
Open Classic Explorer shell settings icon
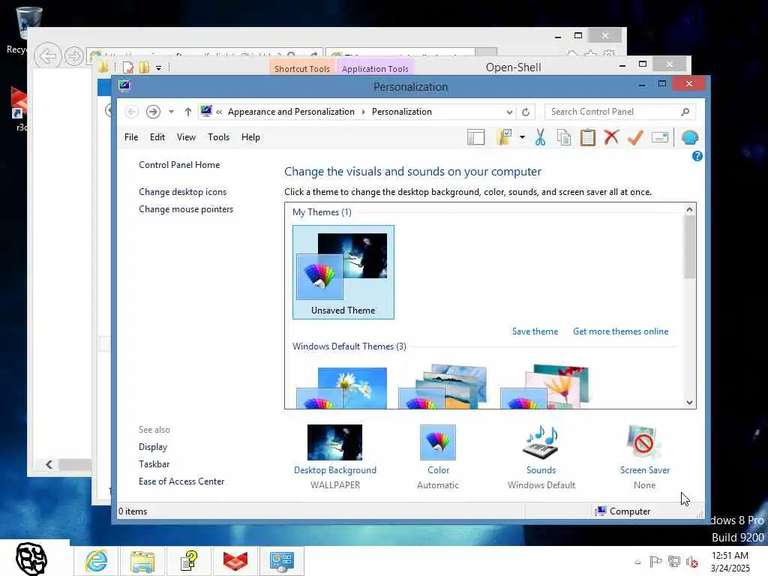[690, 138]
